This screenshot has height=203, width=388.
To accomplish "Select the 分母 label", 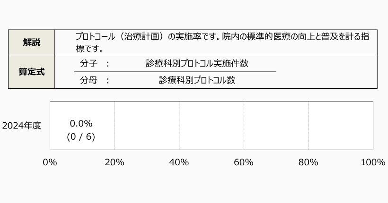I will click(x=88, y=80).
